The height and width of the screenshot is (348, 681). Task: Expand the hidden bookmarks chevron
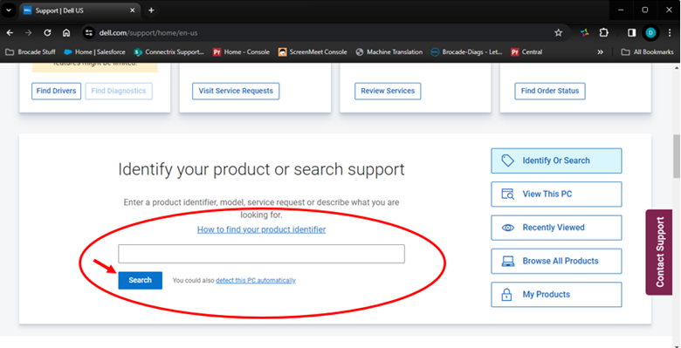click(x=600, y=52)
